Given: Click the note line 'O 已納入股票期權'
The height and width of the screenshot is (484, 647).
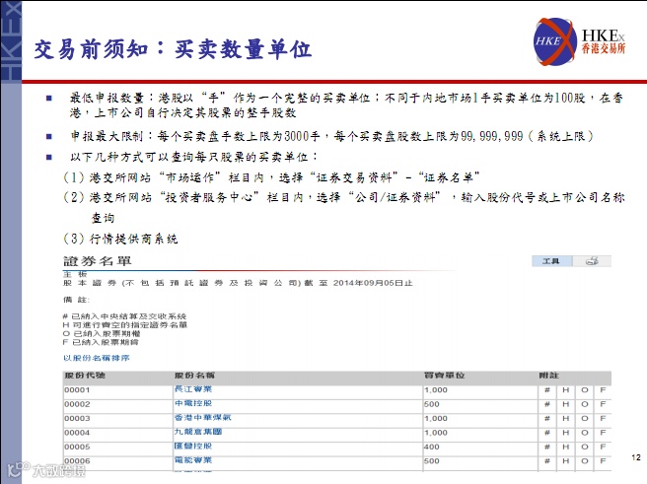Looking at the screenshot, I should click(102, 333).
